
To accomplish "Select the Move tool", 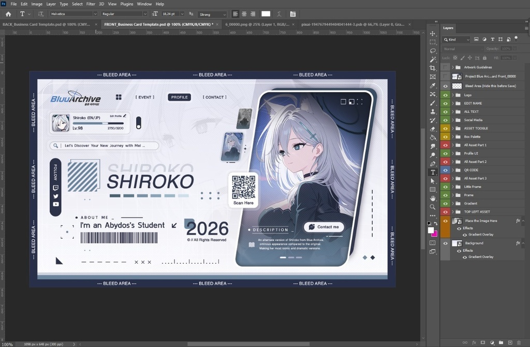I will [x=433, y=33].
